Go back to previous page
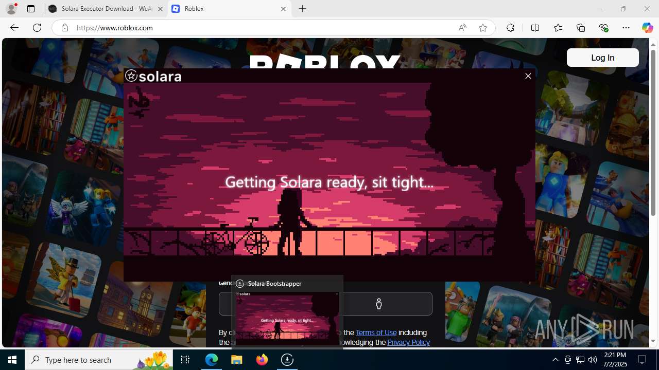Screen dimensions: 659x370 pyautogui.click(x=14, y=28)
